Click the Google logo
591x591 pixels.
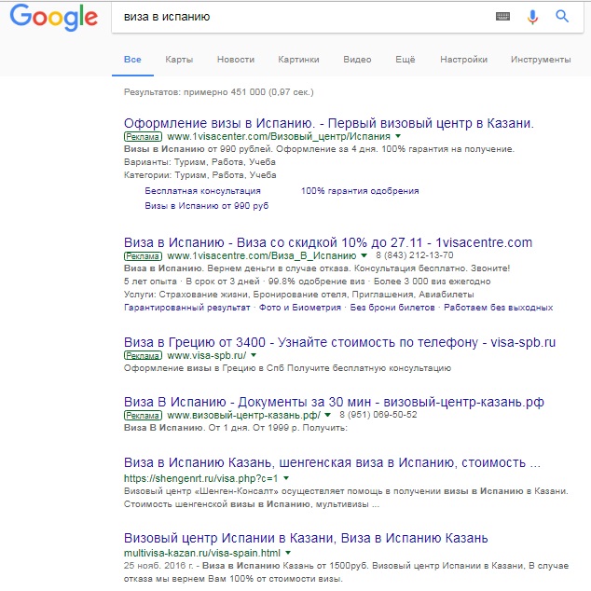53,17
